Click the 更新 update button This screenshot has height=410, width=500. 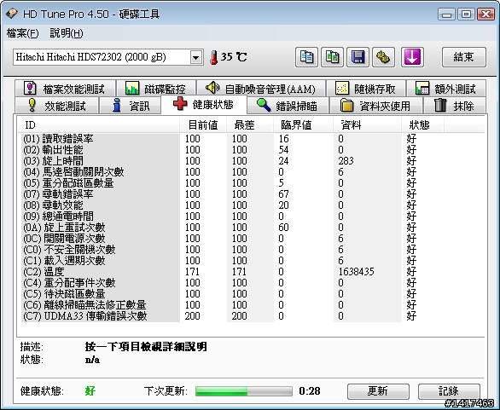[x=378, y=391]
